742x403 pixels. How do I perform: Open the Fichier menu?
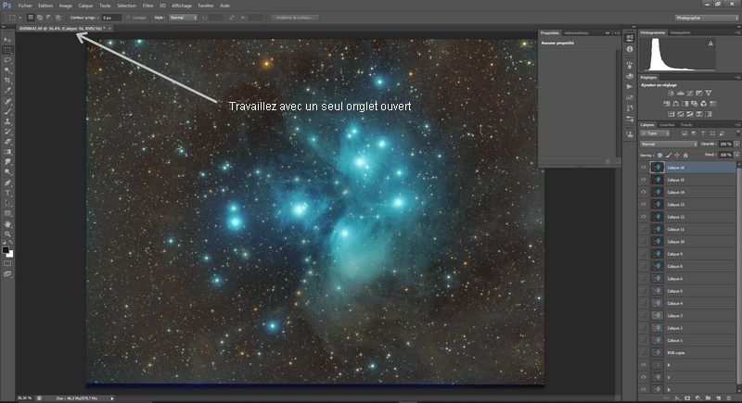click(x=25, y=6)
